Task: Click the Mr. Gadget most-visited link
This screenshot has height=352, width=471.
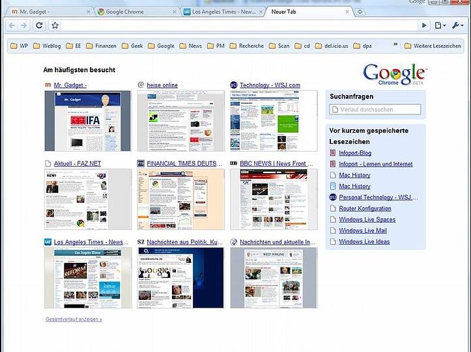Action: 70,85
